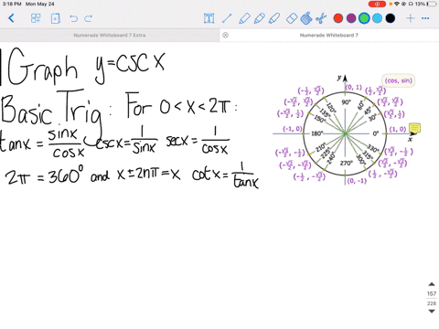Choose the black ink color

click(391, 18)
